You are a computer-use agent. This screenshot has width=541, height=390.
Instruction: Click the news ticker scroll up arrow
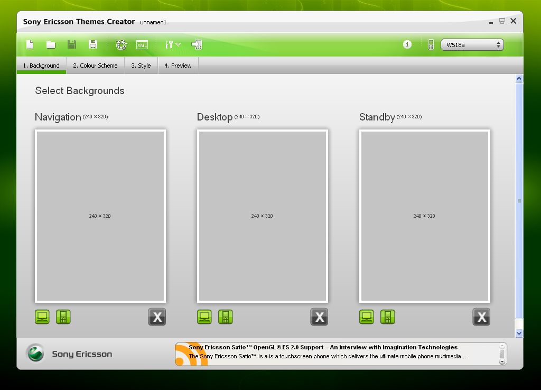tap(502, 346)
